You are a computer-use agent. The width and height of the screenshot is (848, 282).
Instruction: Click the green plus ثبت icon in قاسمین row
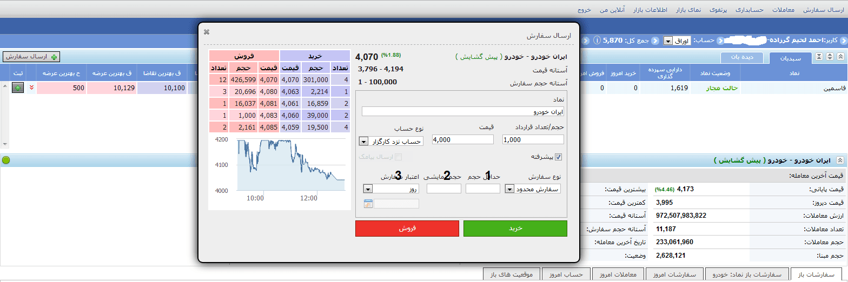(x=18, y=88)
